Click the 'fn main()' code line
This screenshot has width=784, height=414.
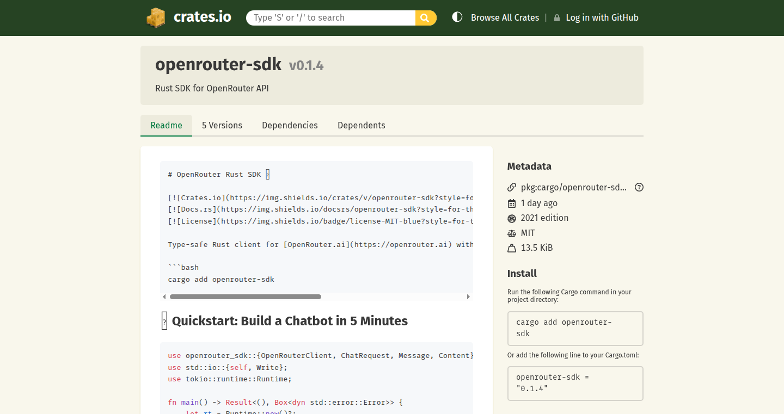pos(285,403)
